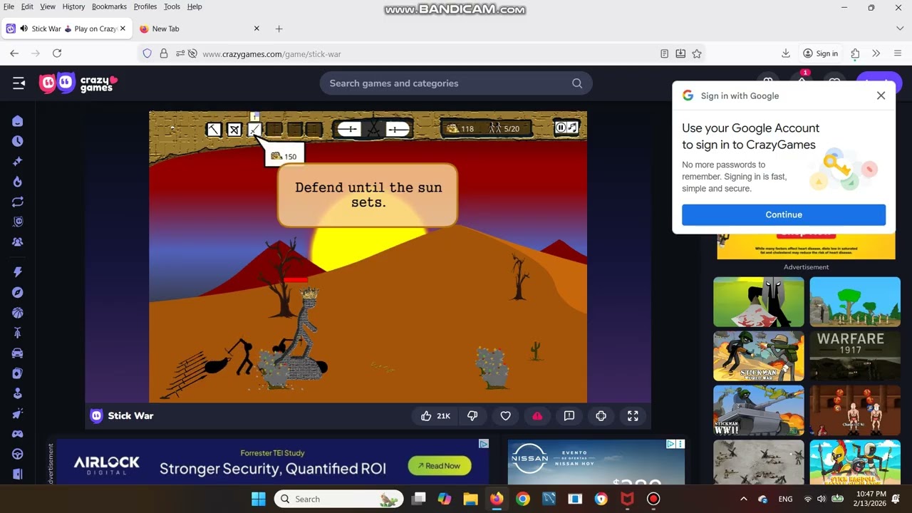Screen dimensions: 912x513
Task: Focus the Search games and categories field
Action: pos(456,83)
